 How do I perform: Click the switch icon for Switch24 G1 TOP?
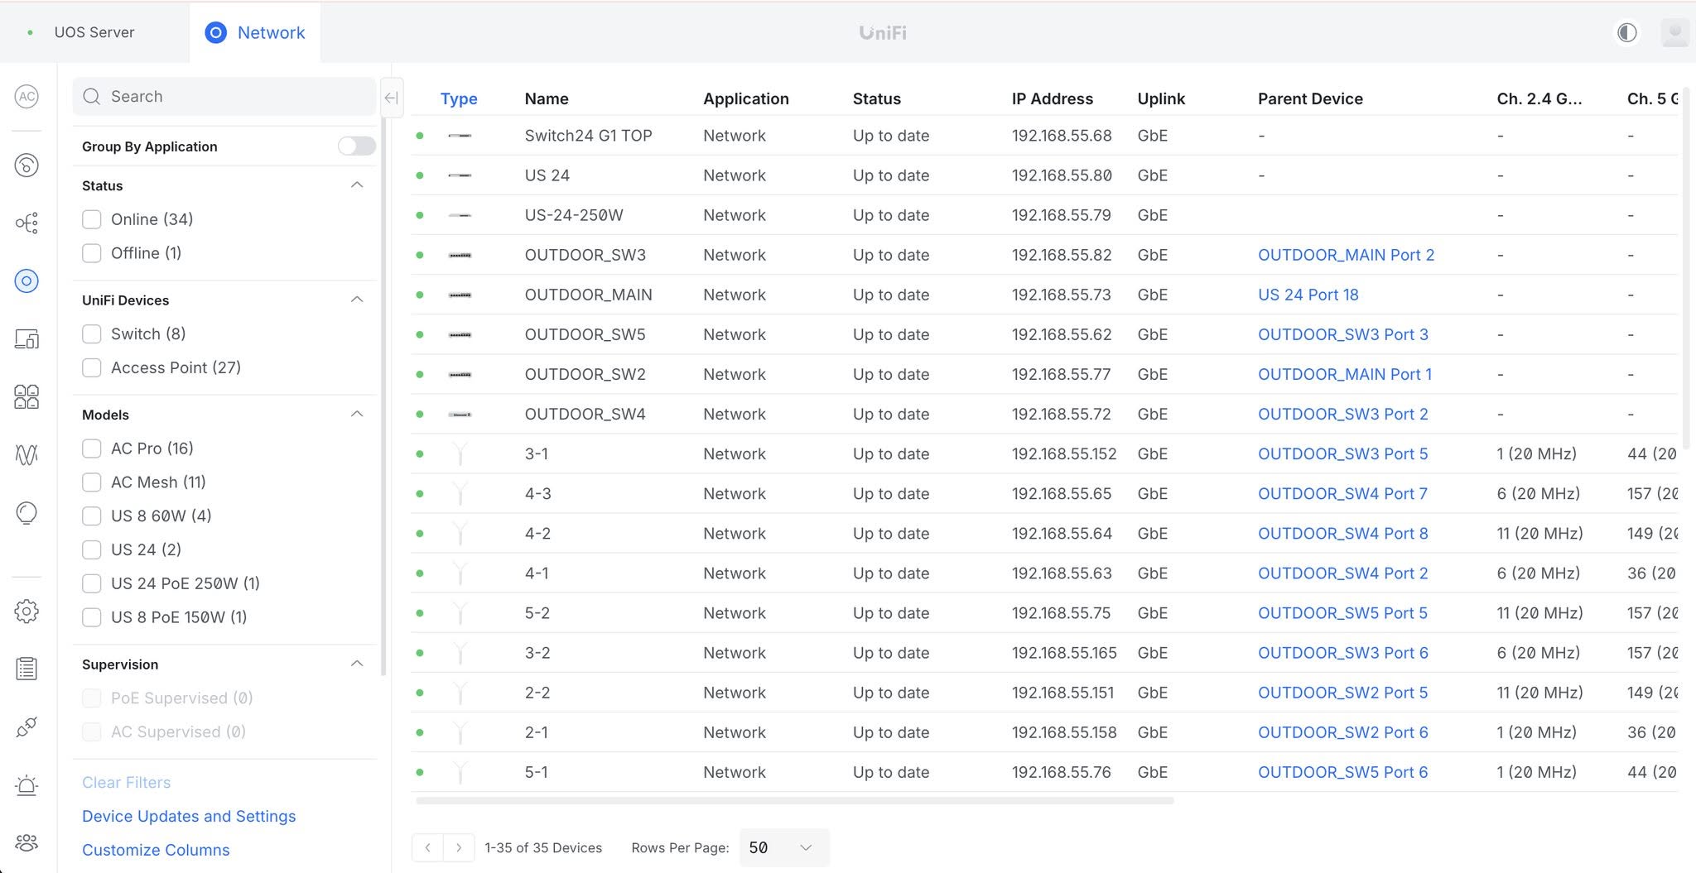[x=460, y=136]
